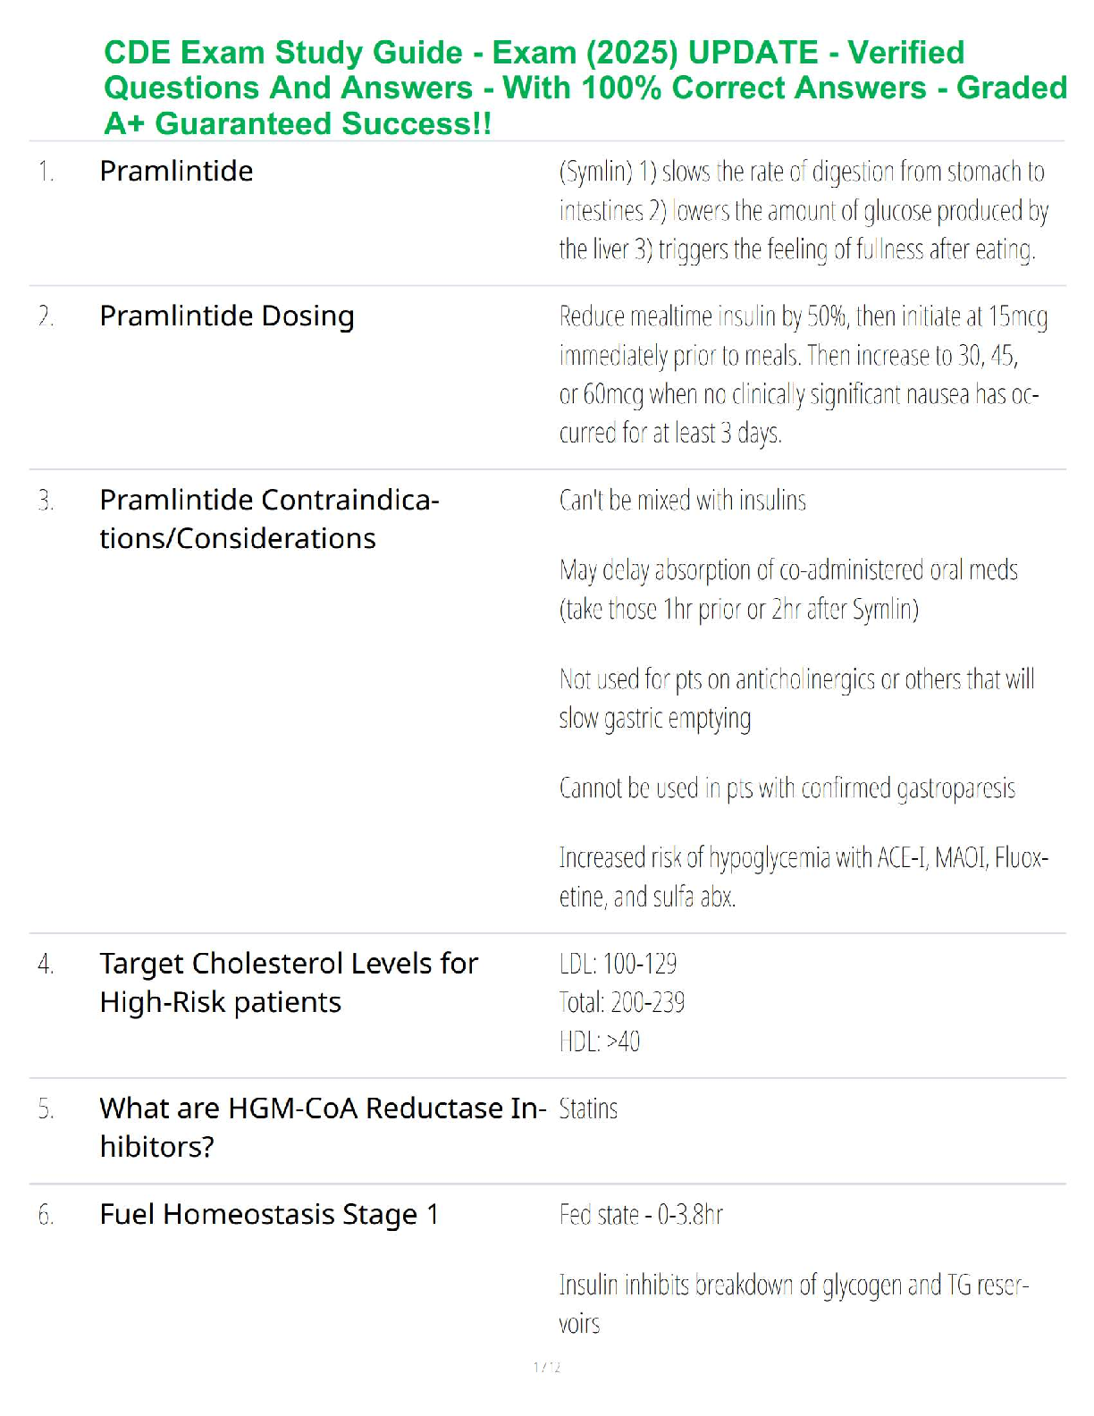Image resolution: width=1094 pixels, height=1416 pixels.
Task: Click the "Reduce mealtime insulin by 50%" answer
Action: (802, 375)
